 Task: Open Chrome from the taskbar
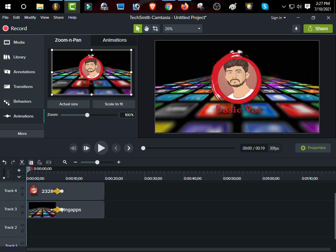coord(169,7)
